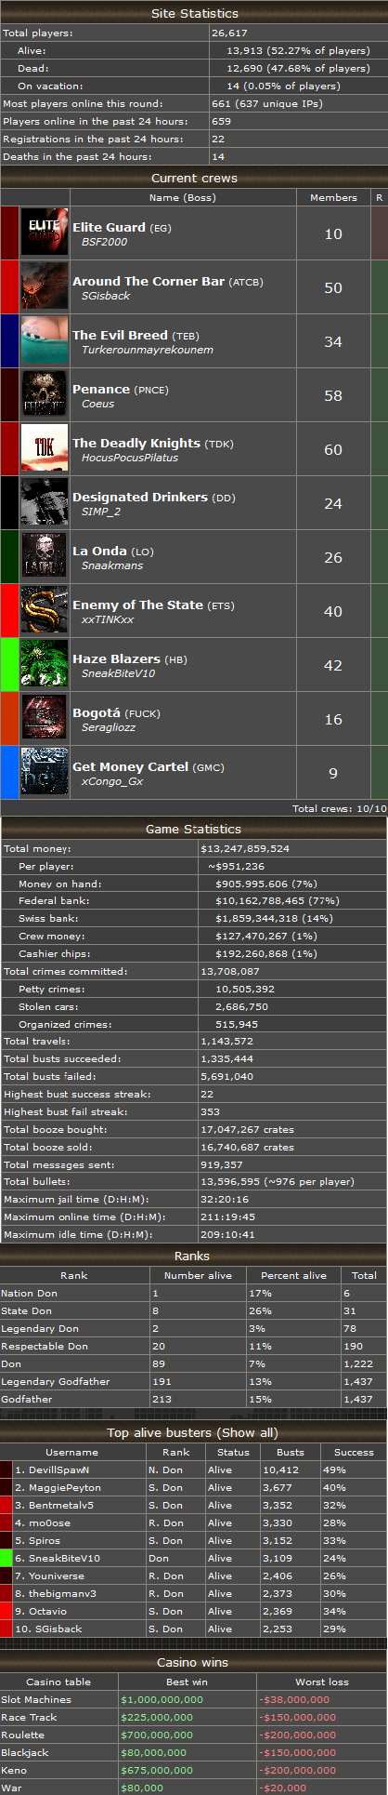388x1795 pixels.
Task: Click the Members column header
Action: click(333, 197)
